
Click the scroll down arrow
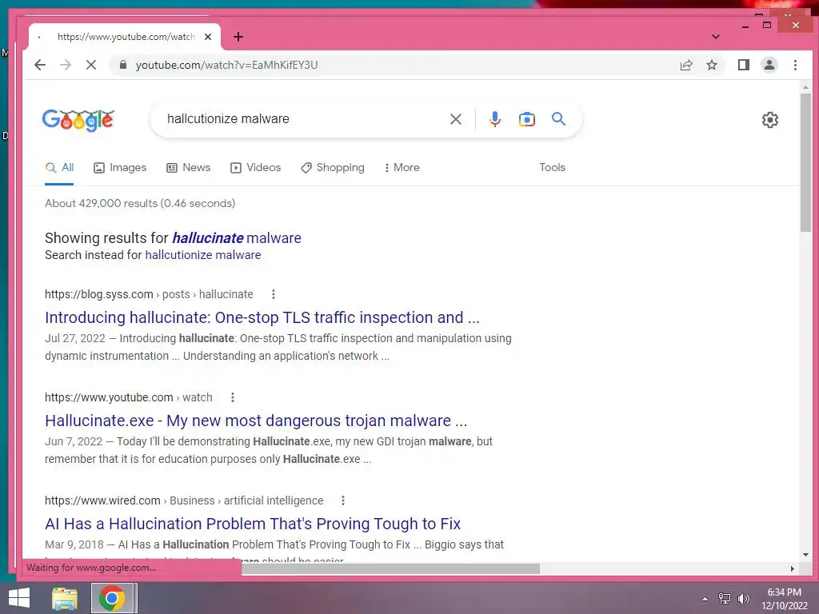pyautogui.click(x=805, y=555)
